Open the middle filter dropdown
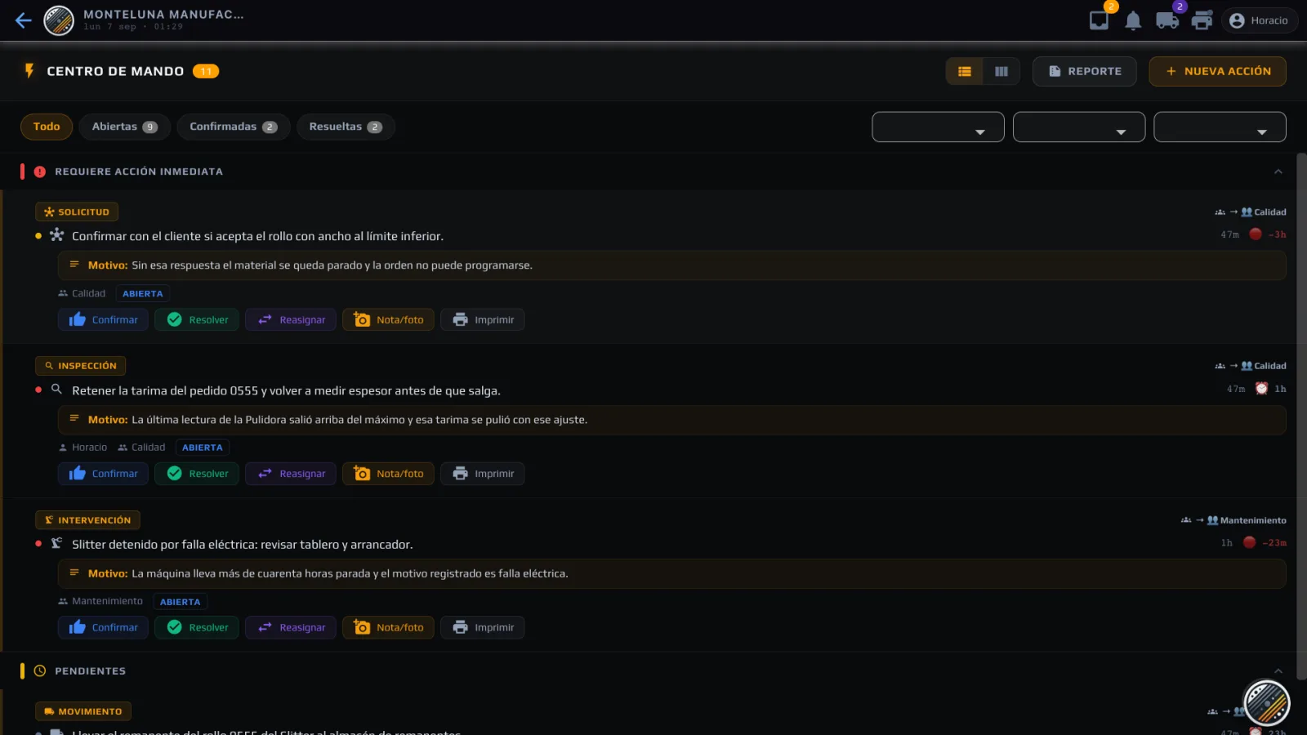 (1079, 127)
